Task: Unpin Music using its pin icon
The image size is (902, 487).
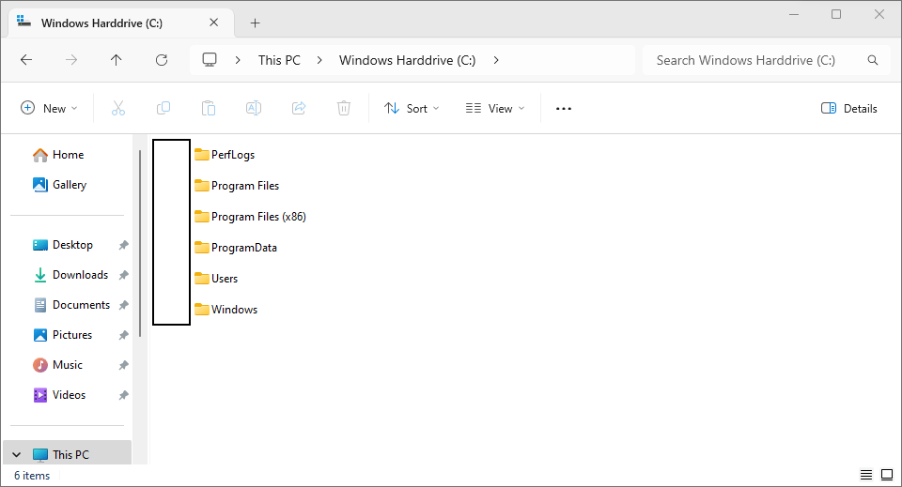Action: click(x=123, y=365)
